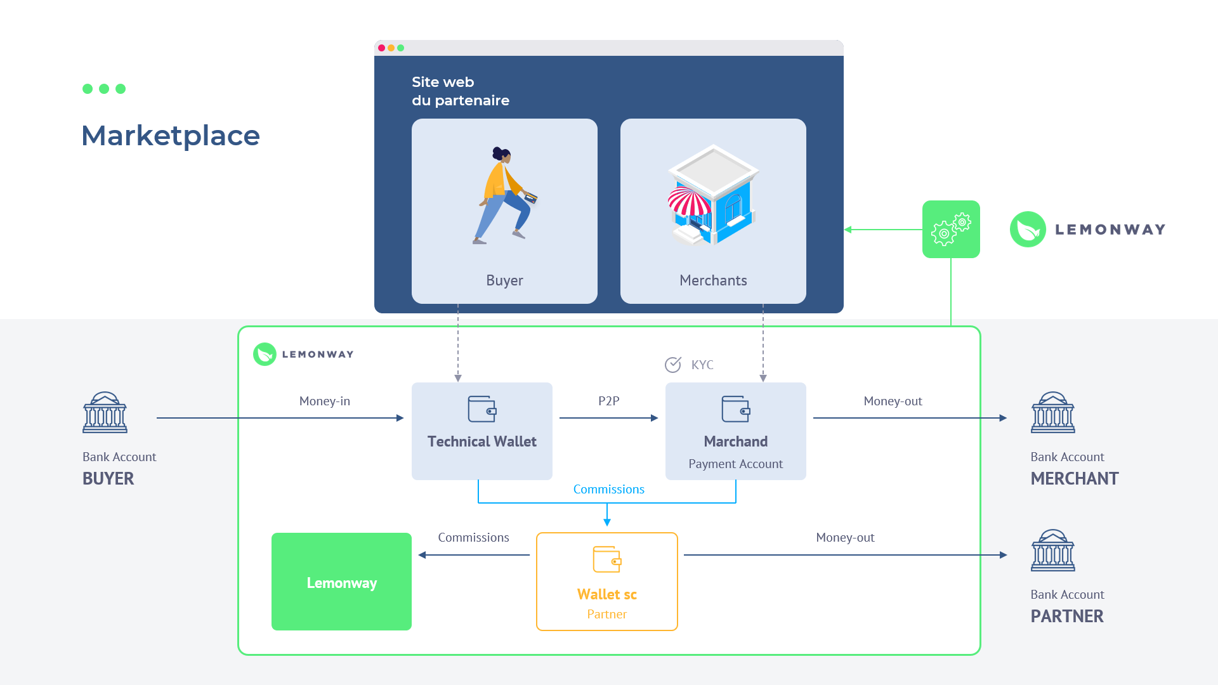
Task: Click the KYC checkmark icon
Action: [673, 364]
